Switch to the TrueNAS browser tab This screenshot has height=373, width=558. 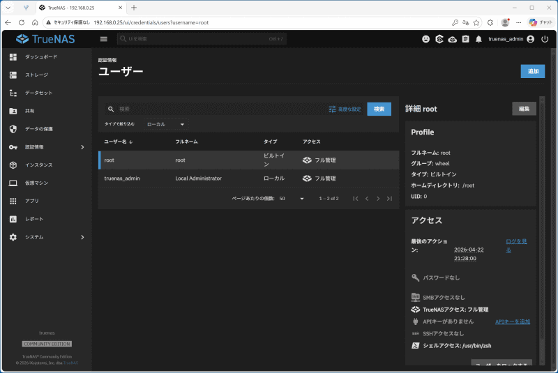click(x=80, y=8)
